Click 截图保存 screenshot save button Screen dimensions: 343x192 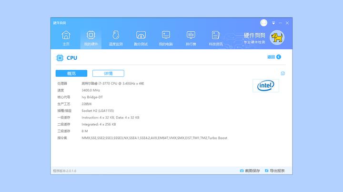click(250, 171)
